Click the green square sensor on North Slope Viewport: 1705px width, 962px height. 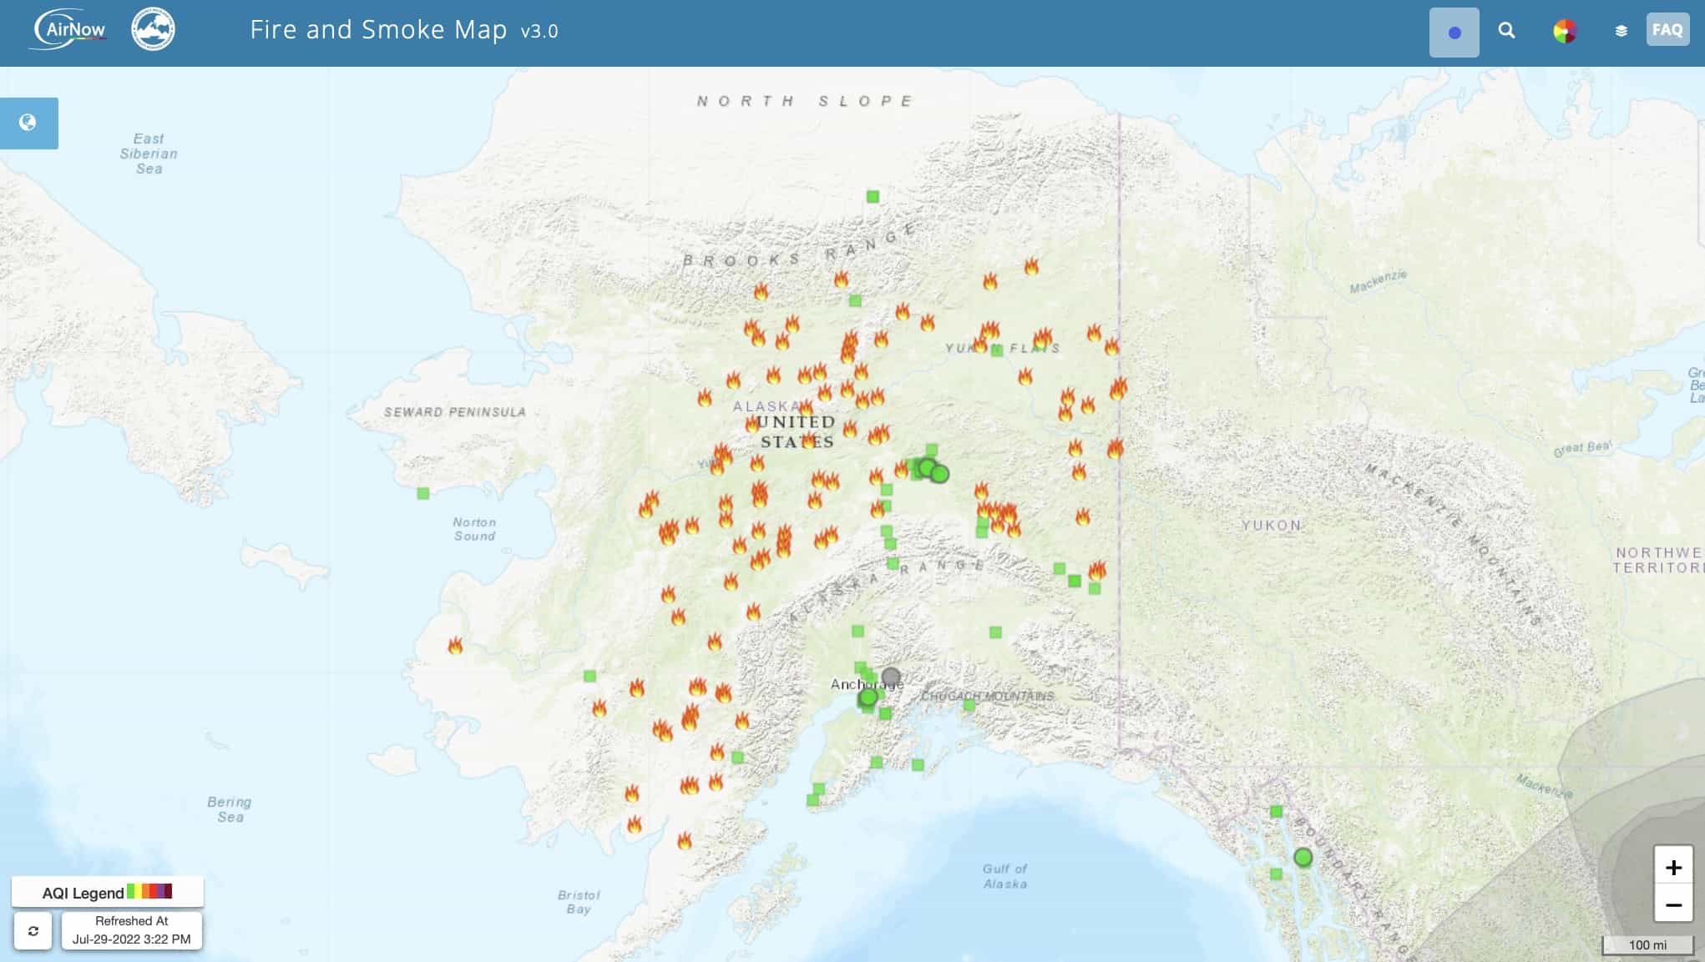[x=873, y=197]
